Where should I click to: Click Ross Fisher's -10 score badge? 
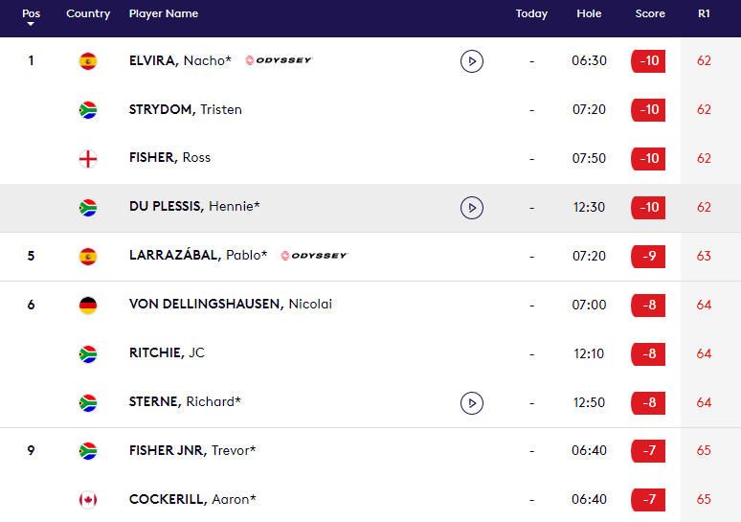click(x=648, y=159)
